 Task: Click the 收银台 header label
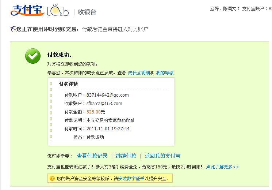pyautogui.click(x=87, y=12)
